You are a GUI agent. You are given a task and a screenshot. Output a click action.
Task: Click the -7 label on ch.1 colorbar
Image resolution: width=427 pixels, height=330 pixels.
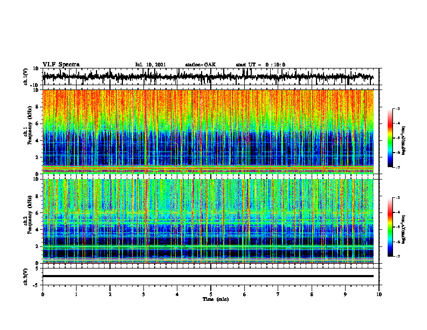[398, 167]
